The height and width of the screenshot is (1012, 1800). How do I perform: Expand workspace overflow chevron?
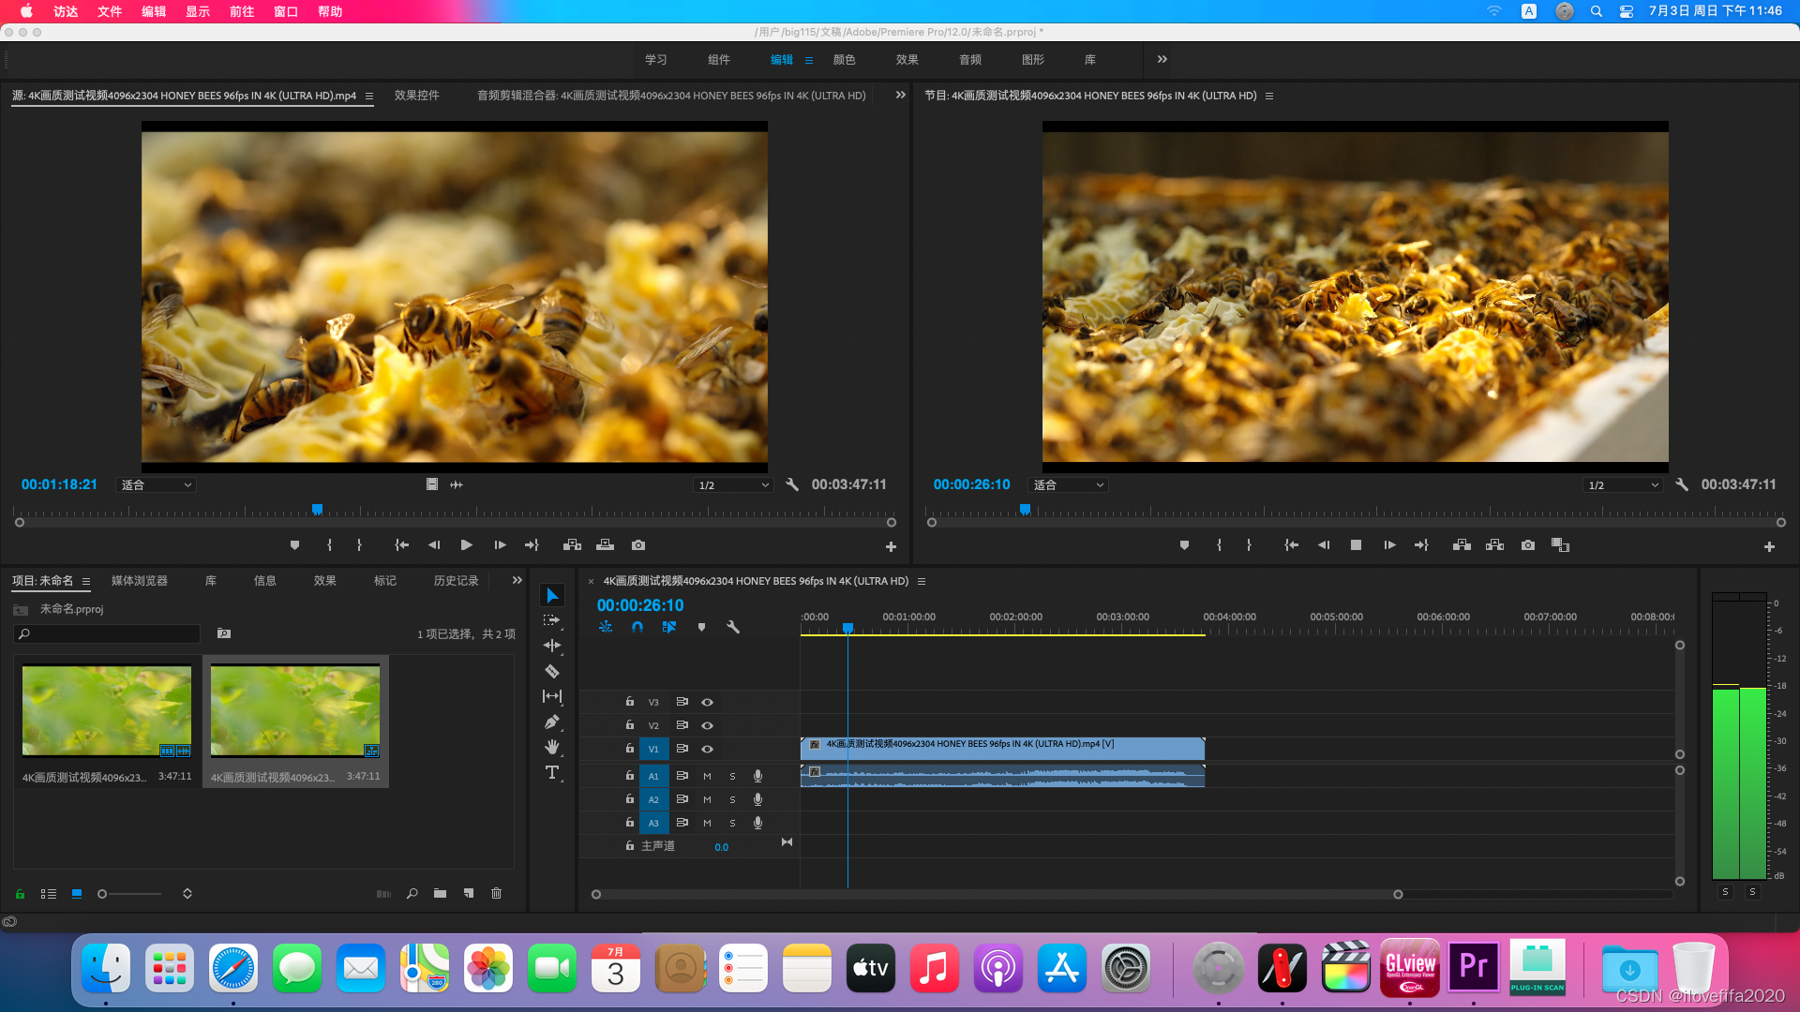pyautogui.click(x=1162, y=59)
